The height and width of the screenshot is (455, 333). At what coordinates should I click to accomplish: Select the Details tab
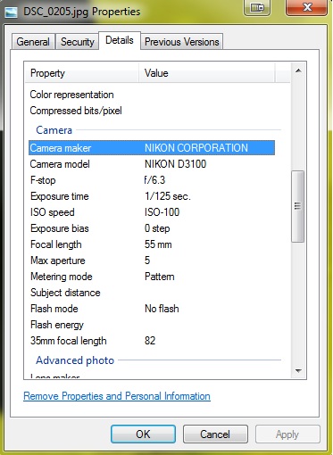point(120,40)
